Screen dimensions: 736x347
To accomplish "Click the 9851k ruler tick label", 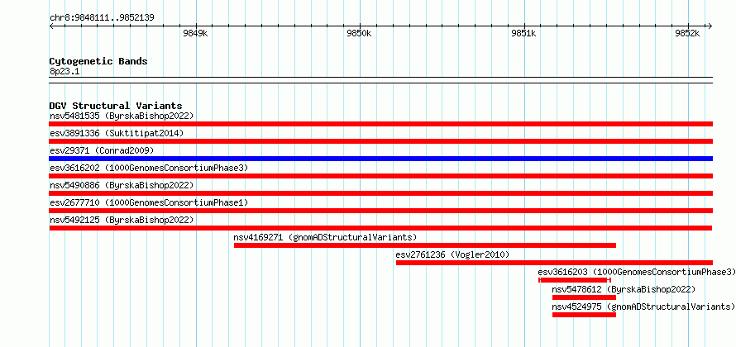I will (523, 33).
